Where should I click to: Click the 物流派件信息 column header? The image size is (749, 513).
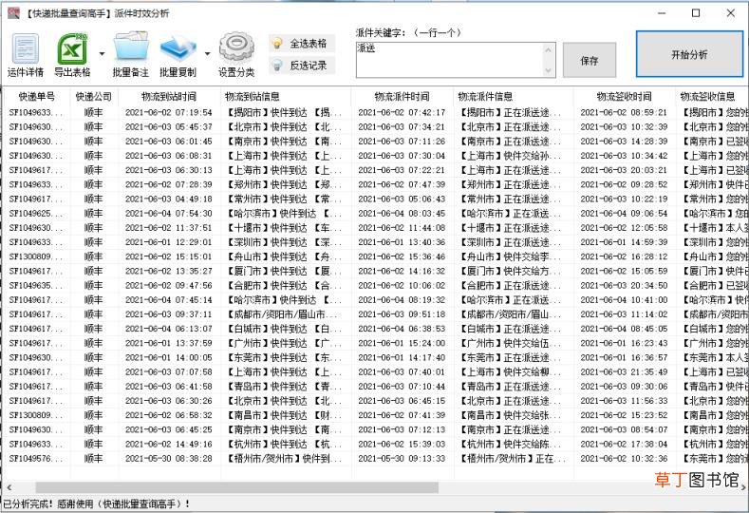coord(513,97)
